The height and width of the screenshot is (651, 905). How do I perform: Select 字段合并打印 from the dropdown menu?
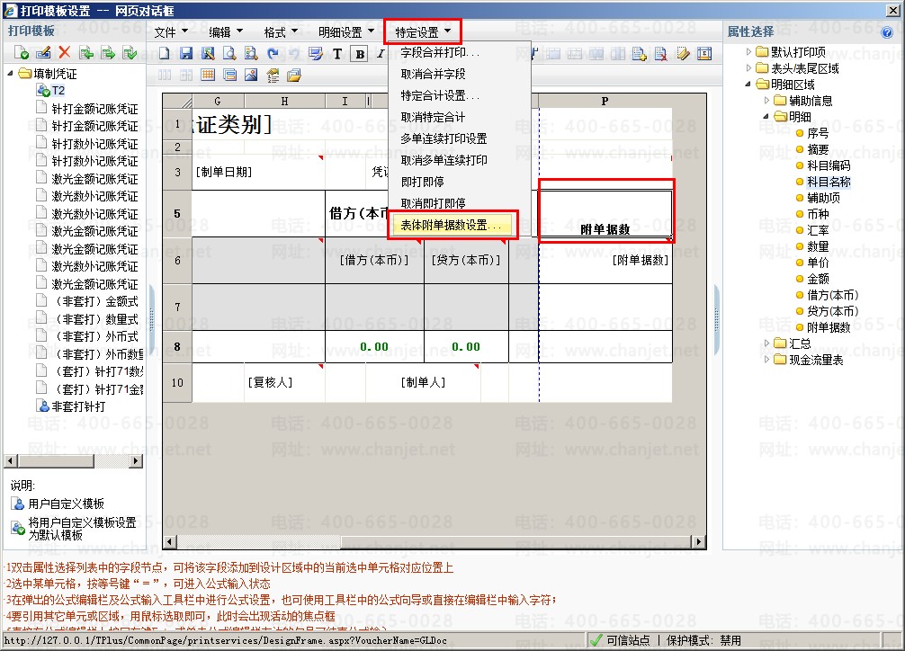click(x=440, y=52)
